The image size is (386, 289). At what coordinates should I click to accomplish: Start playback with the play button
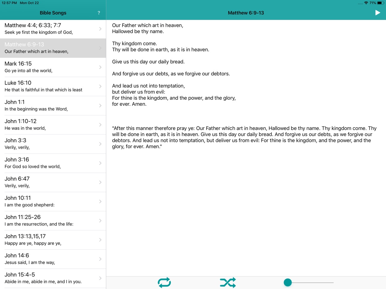coord(378,13)
